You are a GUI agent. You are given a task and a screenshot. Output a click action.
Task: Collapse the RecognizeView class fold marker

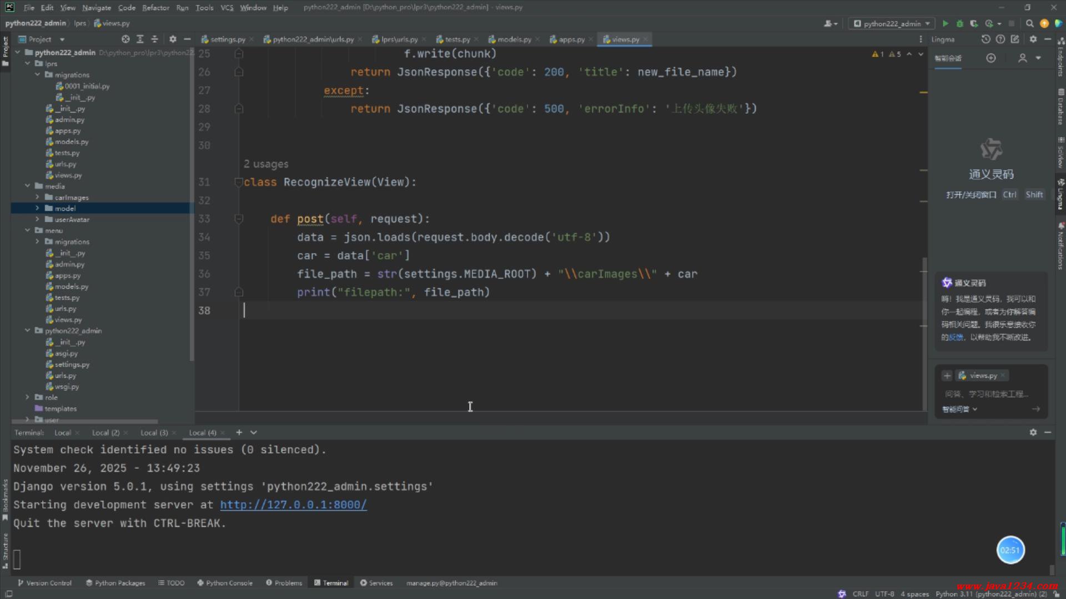click(x=238, y=182)
